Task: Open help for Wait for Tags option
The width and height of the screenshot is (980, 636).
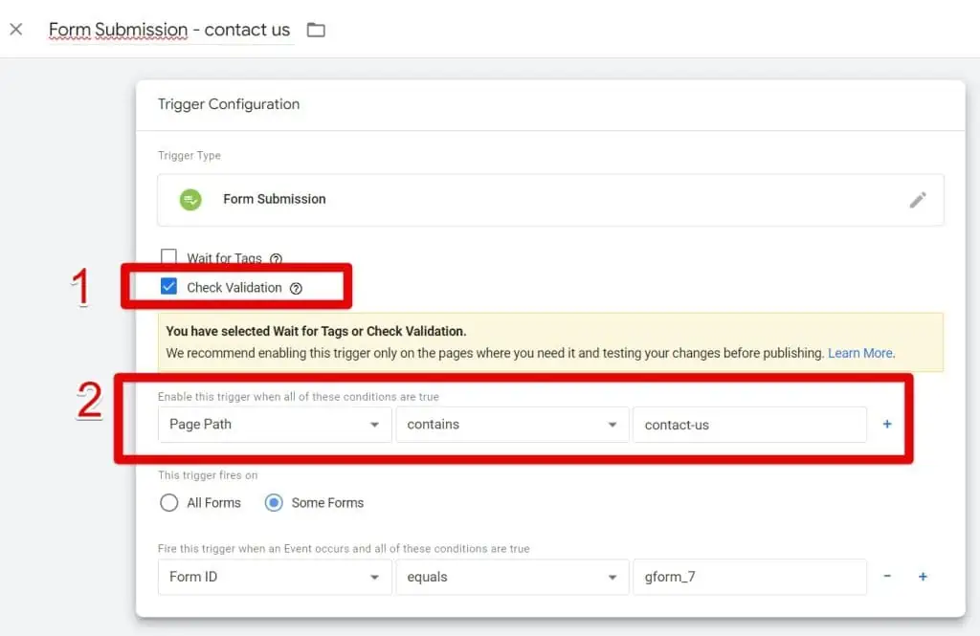Action: pyautogui.click(x=276, y=258)
